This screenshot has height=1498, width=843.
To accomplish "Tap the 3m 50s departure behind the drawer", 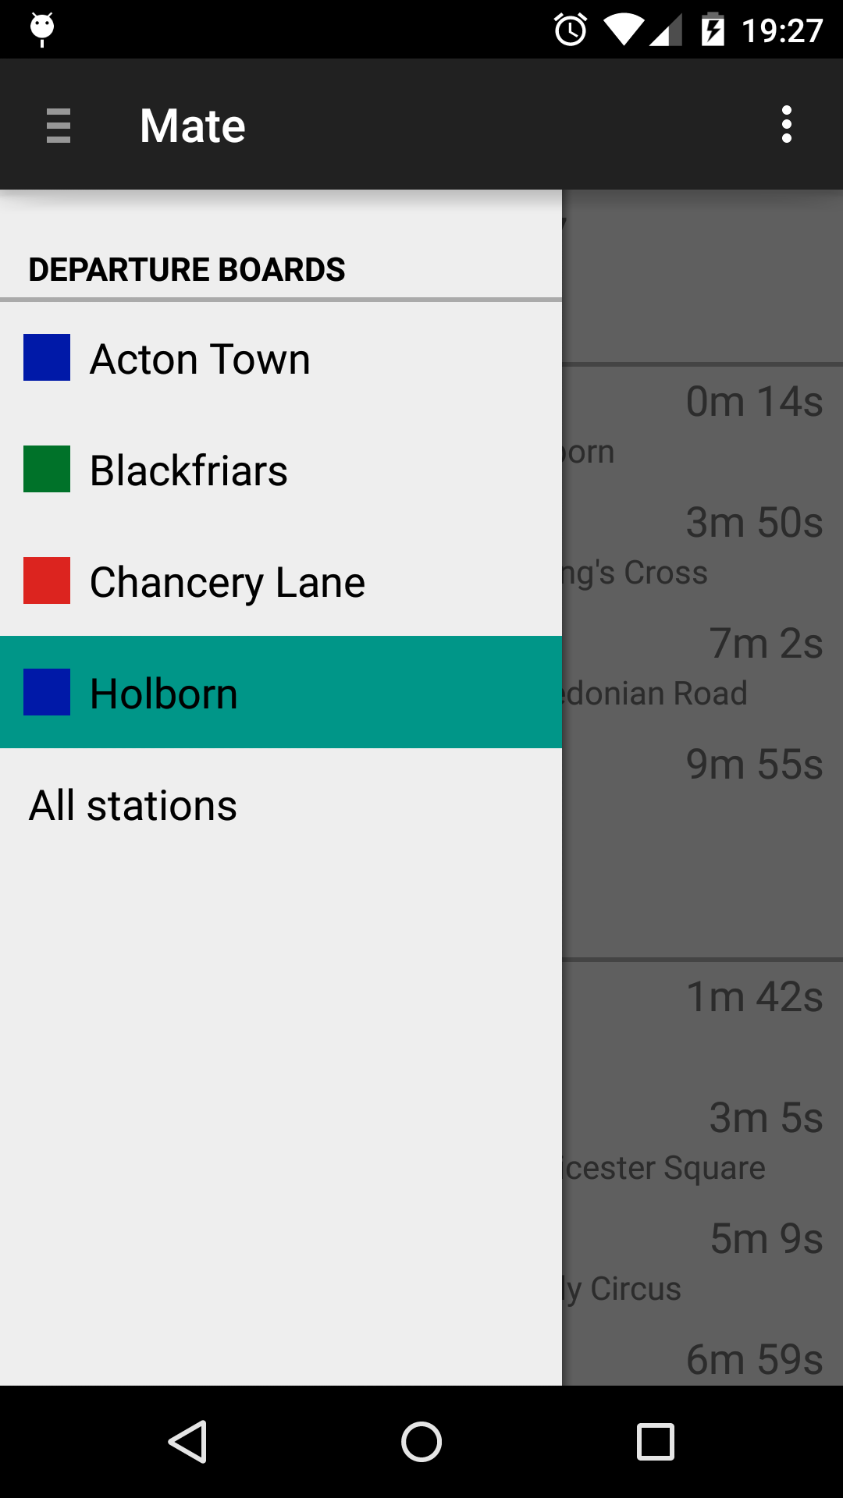I will [753, 523].
